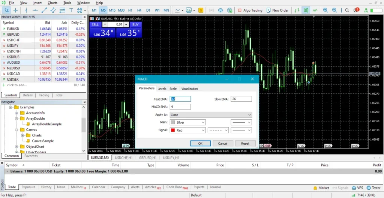Open the notifications icon with red badge
The width and height of the screenshot is (384, 198).
click(356, 10)
